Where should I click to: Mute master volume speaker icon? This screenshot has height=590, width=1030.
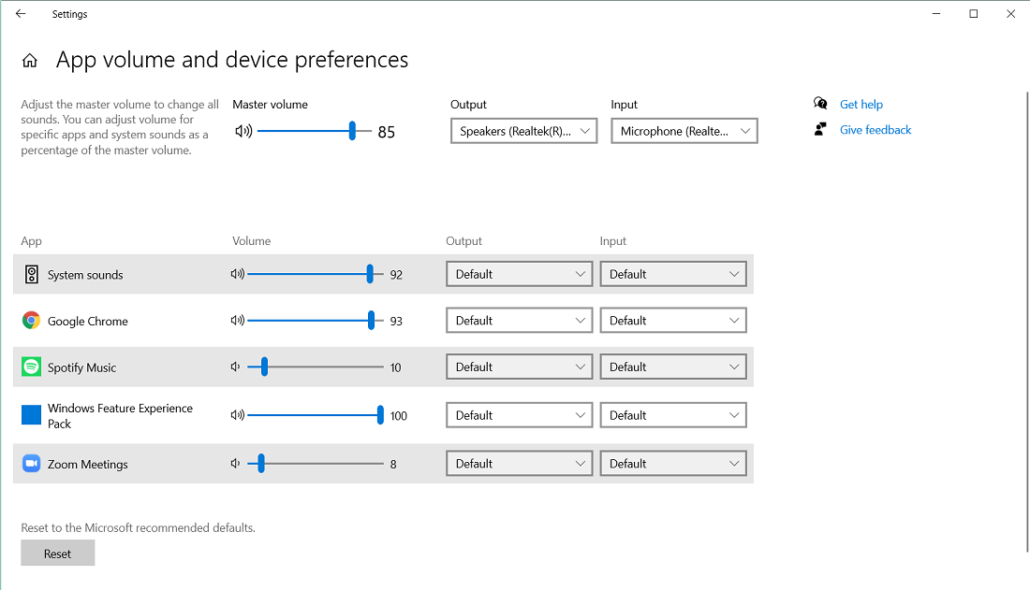tap(243, 132)
